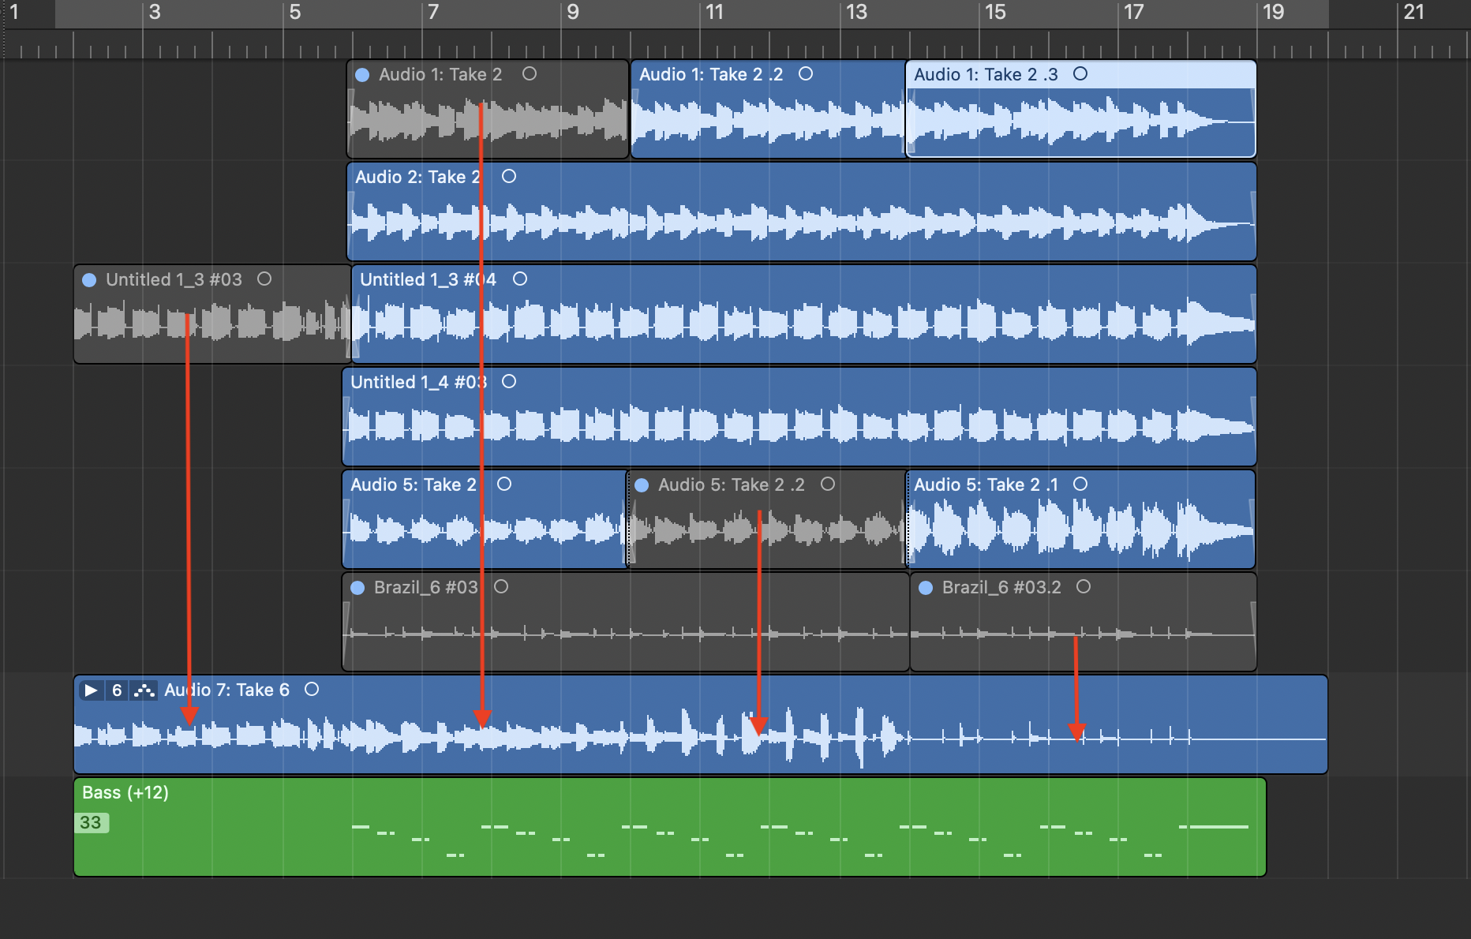The height and width of the screenshot is (939, 1471).
Task: Click the circle icon on Audio 5: Take 2 .2
Action: [828, 484]
